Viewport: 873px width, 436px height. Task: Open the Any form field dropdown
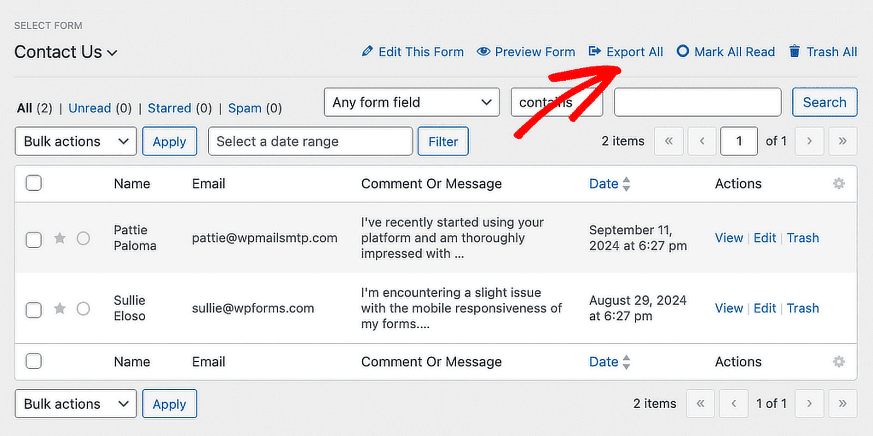pyautogui.click(x=411, y=102)
